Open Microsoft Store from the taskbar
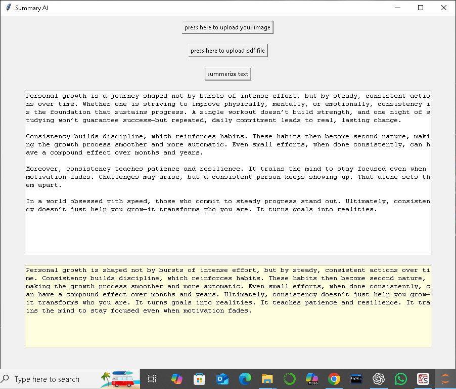Screen dimensions: 456x389 click(x=200, y=379)
